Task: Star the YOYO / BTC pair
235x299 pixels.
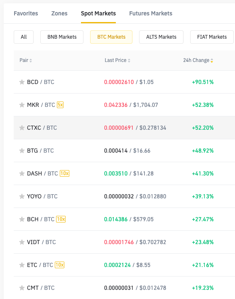Action: (x=22, y=196)
